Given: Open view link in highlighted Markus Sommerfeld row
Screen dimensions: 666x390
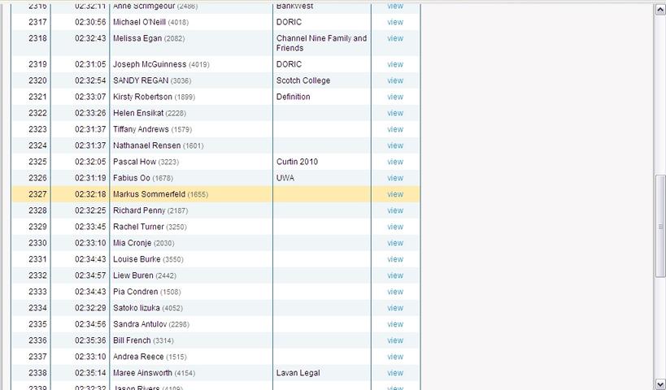Looking at the screenshot, I should click(x=395, y=194).
